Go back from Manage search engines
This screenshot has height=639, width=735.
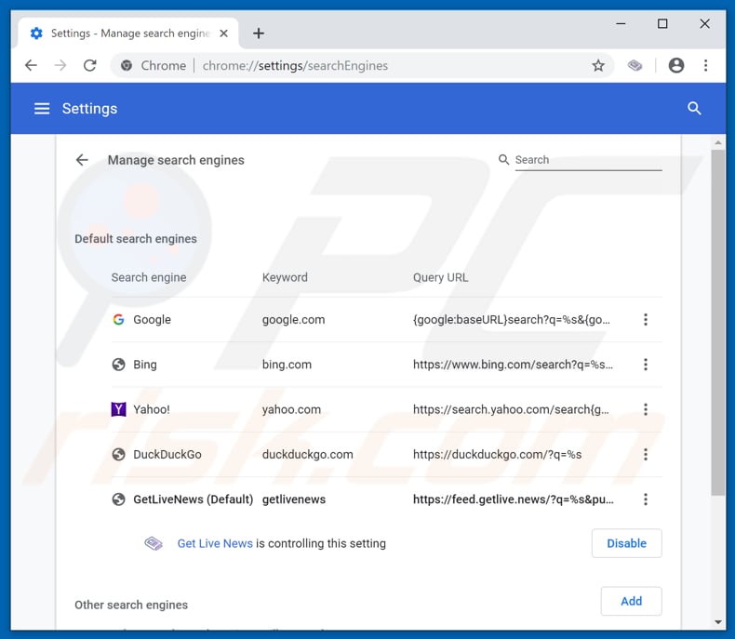point(82,160)
